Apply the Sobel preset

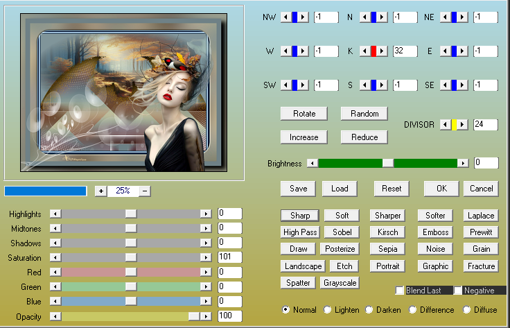coord(342,232)
